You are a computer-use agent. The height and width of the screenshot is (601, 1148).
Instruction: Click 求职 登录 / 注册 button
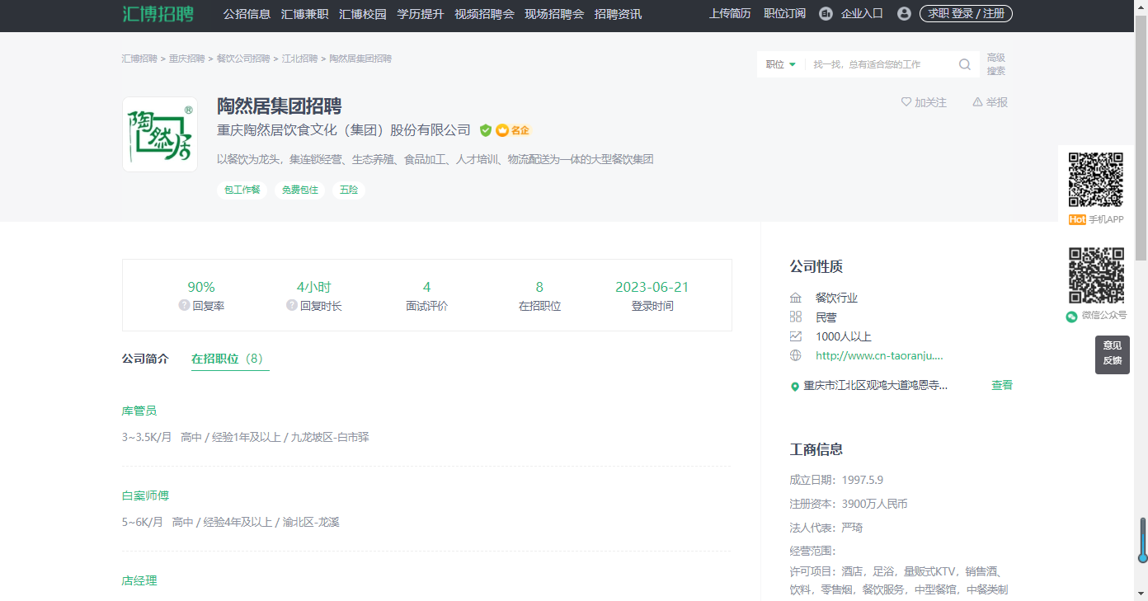coord(966,13)
